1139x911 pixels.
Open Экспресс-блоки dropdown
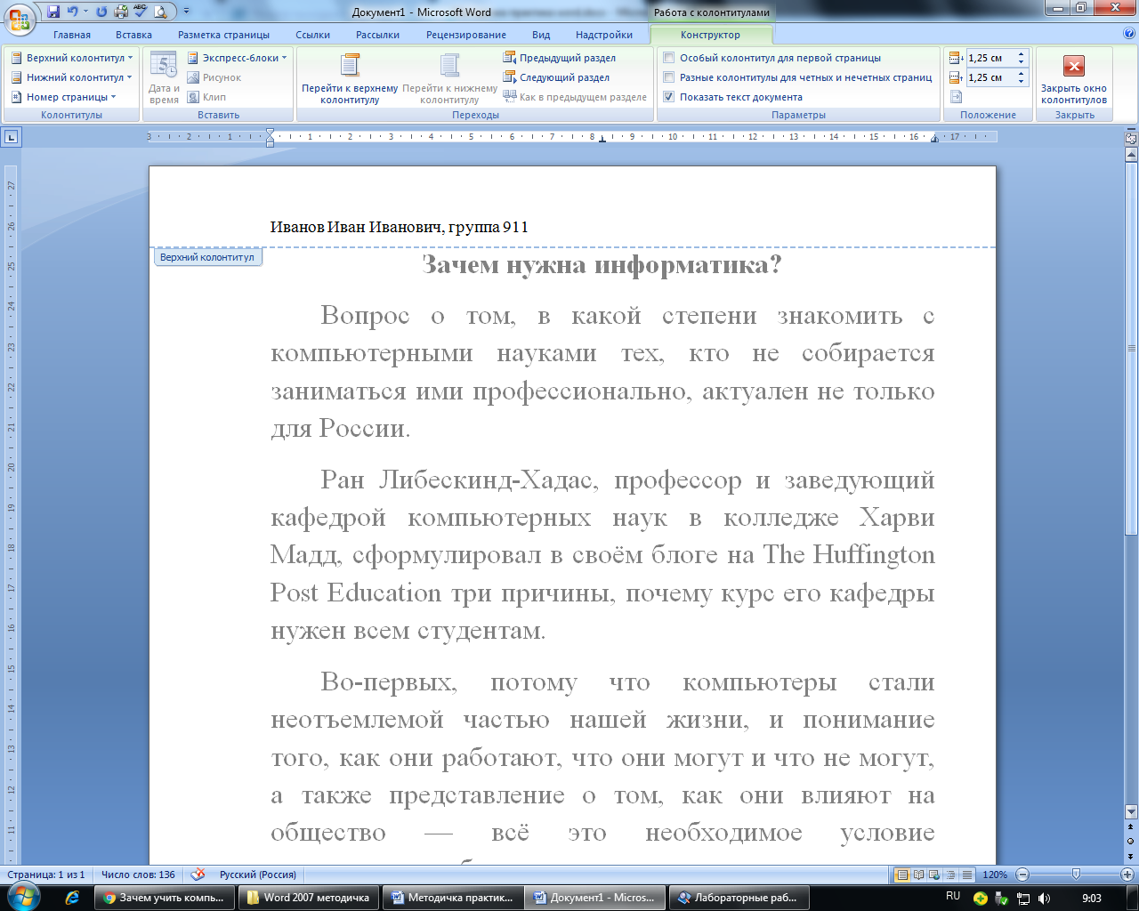pyautogui.click(x=237, y=58)
